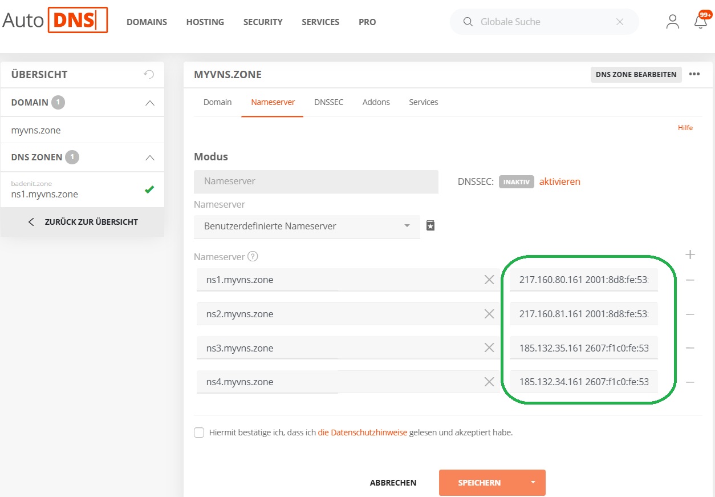Switch to the Services tab
715x497 pixels.
[424, 102]
